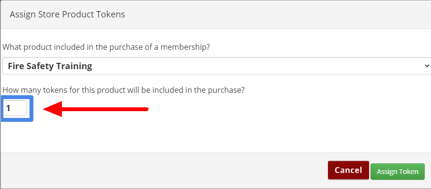Click the word 'purchase' in tokens question
Screen dimensions: 431x189
(224, 90)
